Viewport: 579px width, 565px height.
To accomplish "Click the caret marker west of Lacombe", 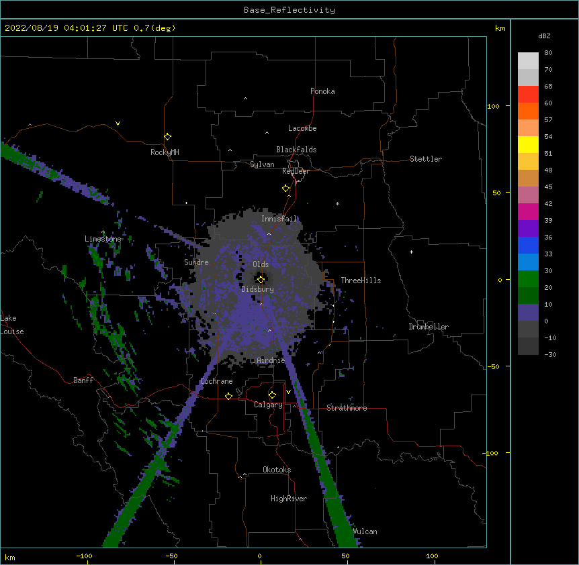I will pos(267,133).
